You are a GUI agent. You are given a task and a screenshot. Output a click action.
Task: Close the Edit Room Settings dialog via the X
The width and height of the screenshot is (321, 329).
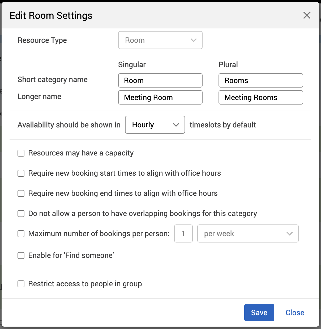tap(307, 15)
